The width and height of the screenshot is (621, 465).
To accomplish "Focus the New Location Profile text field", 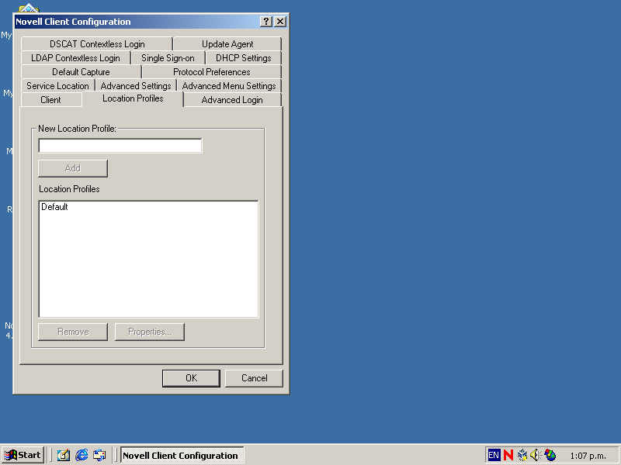I will tap(120, 146).
